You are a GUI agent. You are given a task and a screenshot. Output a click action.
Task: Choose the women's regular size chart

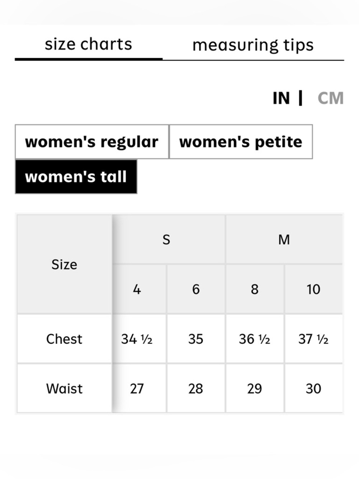[x=92, y=142]
